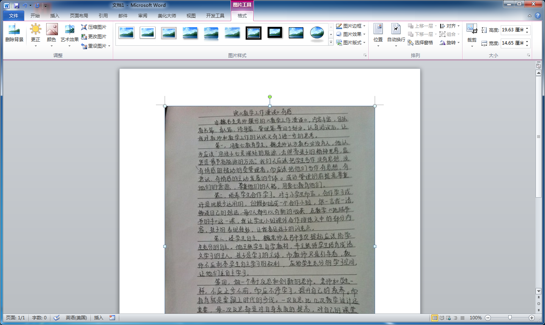Screen dimensions: 545x325
Task: Click the picture width (宽度) input field
Action: click(512, 43)
